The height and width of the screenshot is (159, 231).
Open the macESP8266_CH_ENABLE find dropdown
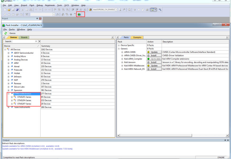coord(116,10)
